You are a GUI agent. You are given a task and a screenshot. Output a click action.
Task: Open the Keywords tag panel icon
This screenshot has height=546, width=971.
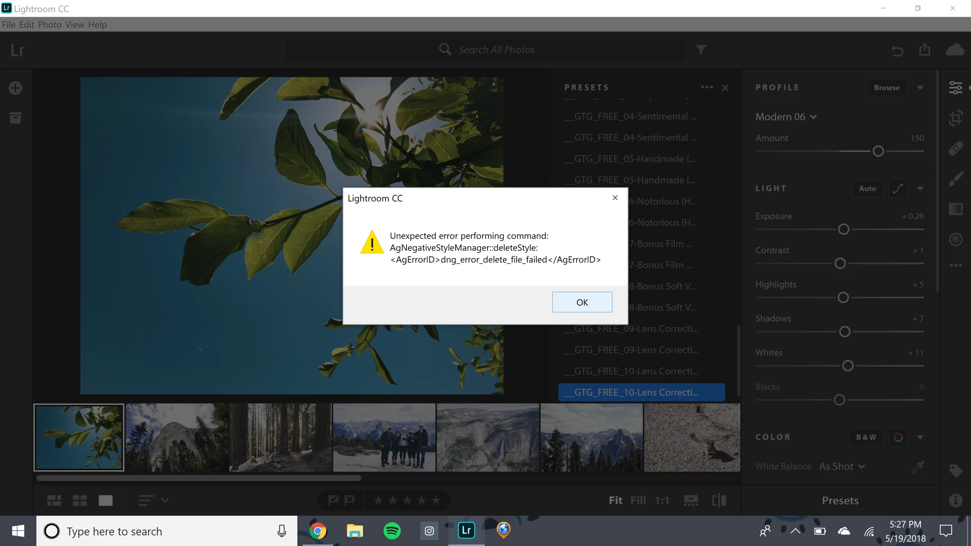click(x=955, y=471)
